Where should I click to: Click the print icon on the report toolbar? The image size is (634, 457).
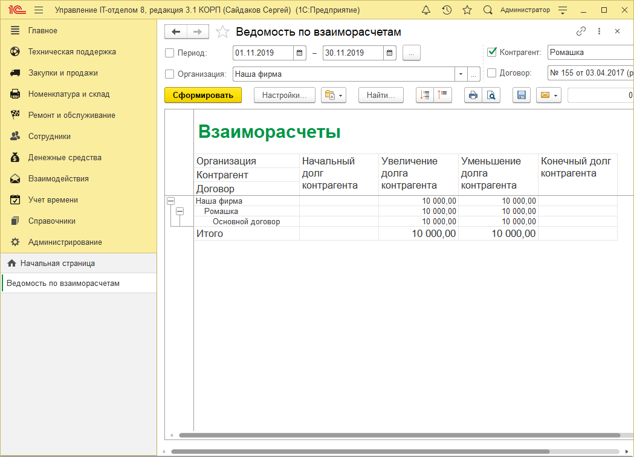[473, 95]
